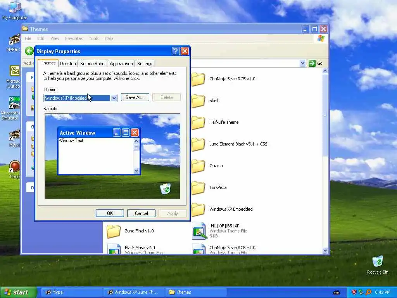This screenshot has height=298, width=397.
Task: Open the Obama folder icon
Action: click(x=198, y=166)
